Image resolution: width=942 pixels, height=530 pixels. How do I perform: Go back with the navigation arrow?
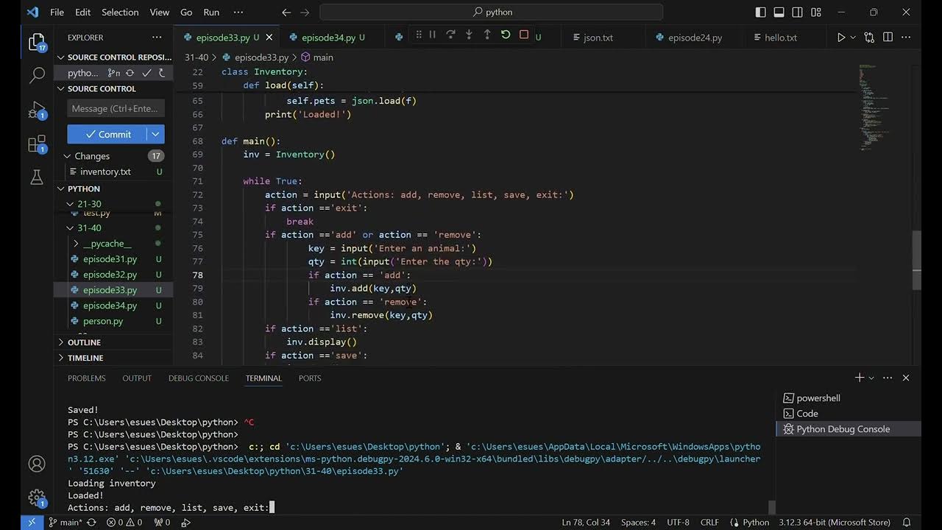[287, 13]
